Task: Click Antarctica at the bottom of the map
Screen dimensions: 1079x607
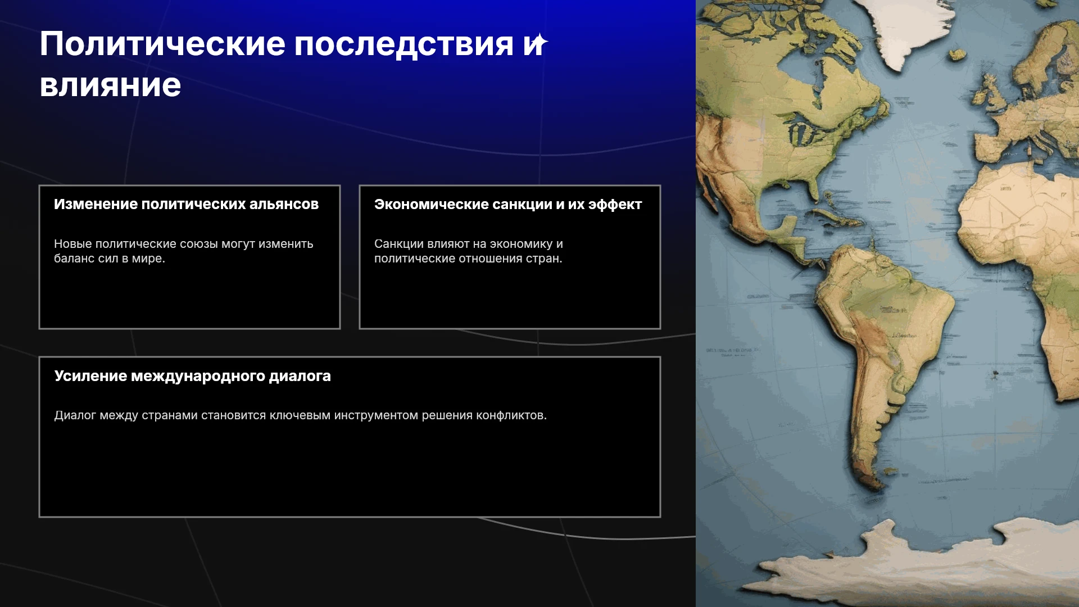Action: (922, 568)
